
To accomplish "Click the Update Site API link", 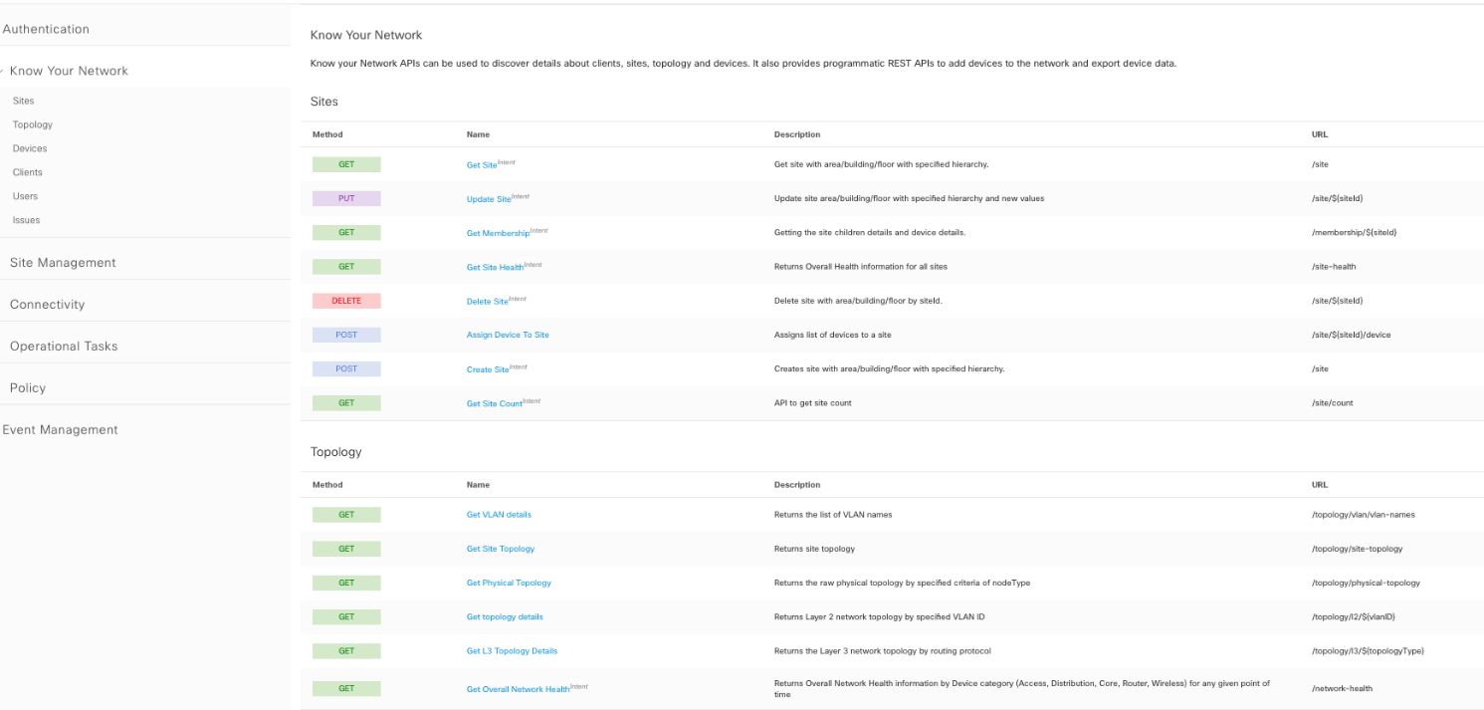I will coord(488,199).
